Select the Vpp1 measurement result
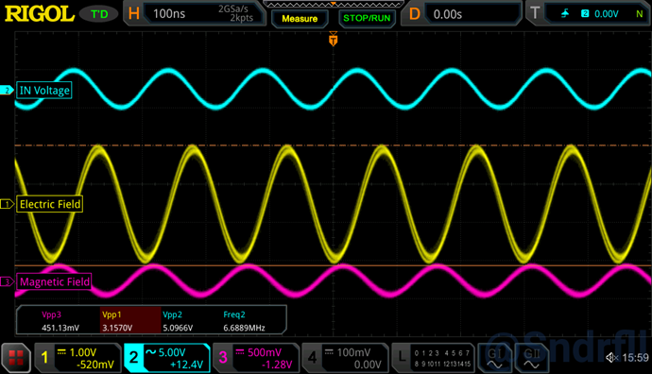Viewport: 652px width, 374px height. 130,321
